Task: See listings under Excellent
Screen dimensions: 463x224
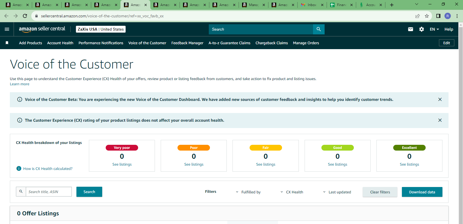Action: tap(409, 164)
